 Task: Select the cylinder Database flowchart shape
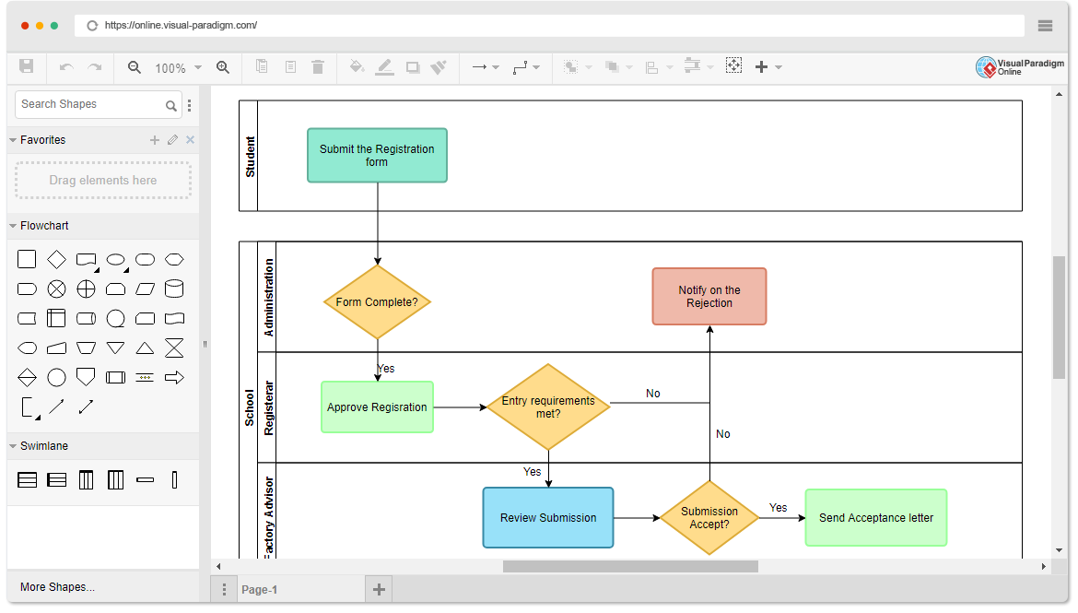tap(175, 289)
